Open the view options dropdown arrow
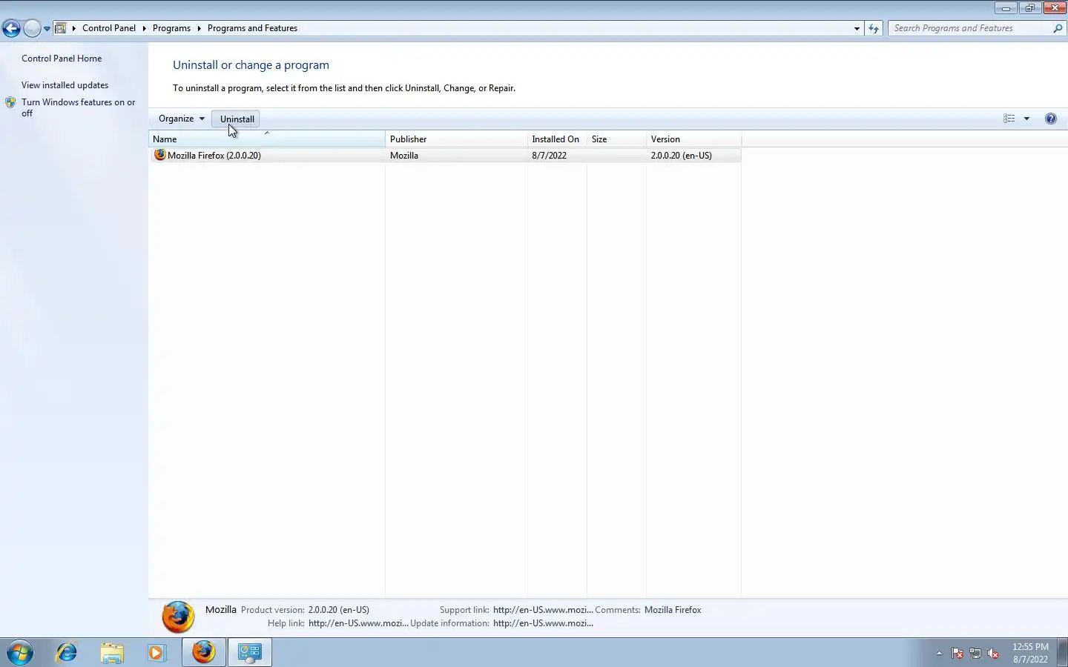Image resolution: width=1068 pixels, height=667 pixels. [1026, 119]
